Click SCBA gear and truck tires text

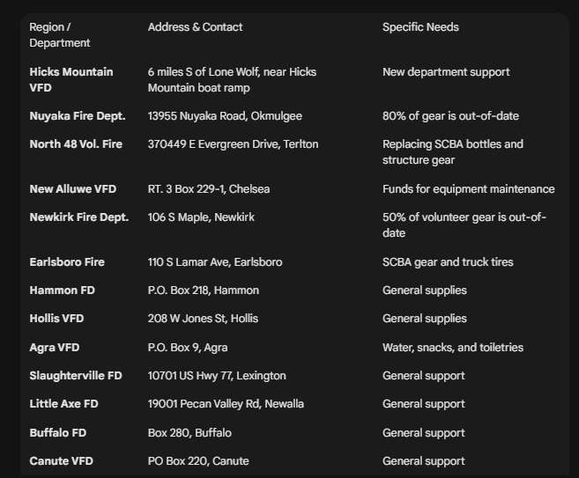[x=448, y=262]
